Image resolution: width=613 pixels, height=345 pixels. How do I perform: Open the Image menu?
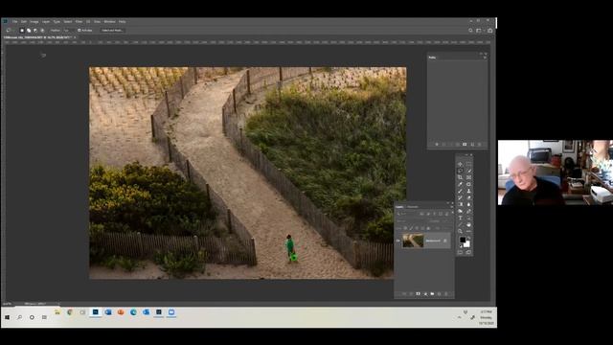pos(34,21)
